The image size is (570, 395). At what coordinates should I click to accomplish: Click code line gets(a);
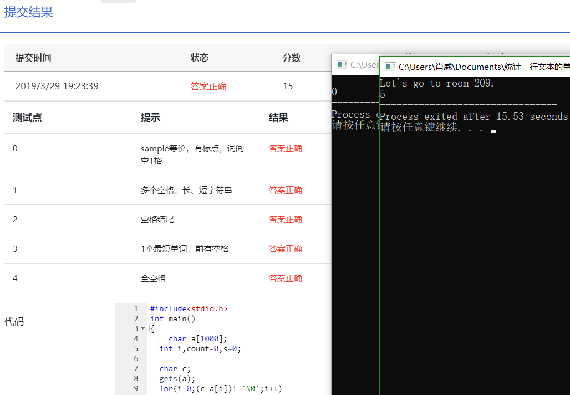177,378
